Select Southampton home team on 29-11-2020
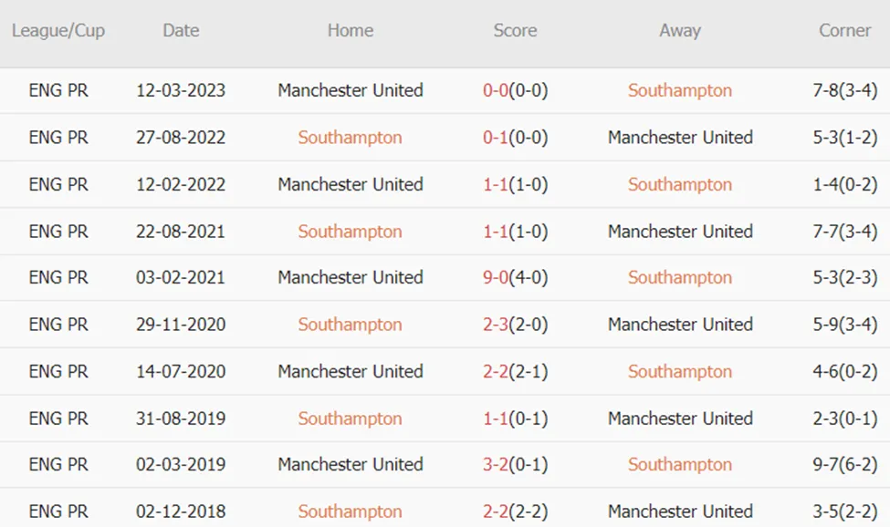The height and width of the screenshot is (527, 890). click(351, 325)
